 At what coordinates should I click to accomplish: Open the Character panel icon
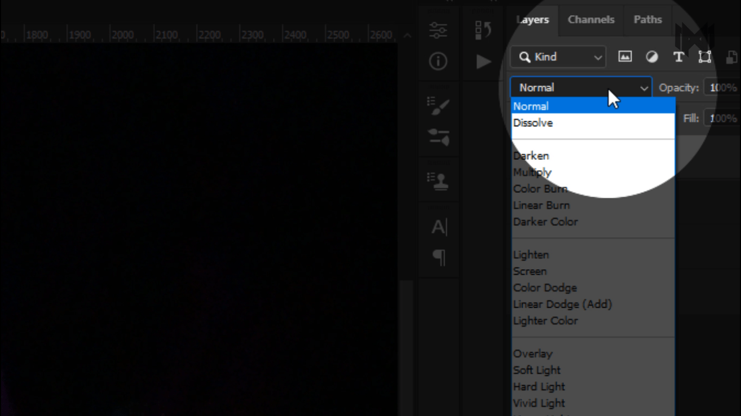(439, 227)
